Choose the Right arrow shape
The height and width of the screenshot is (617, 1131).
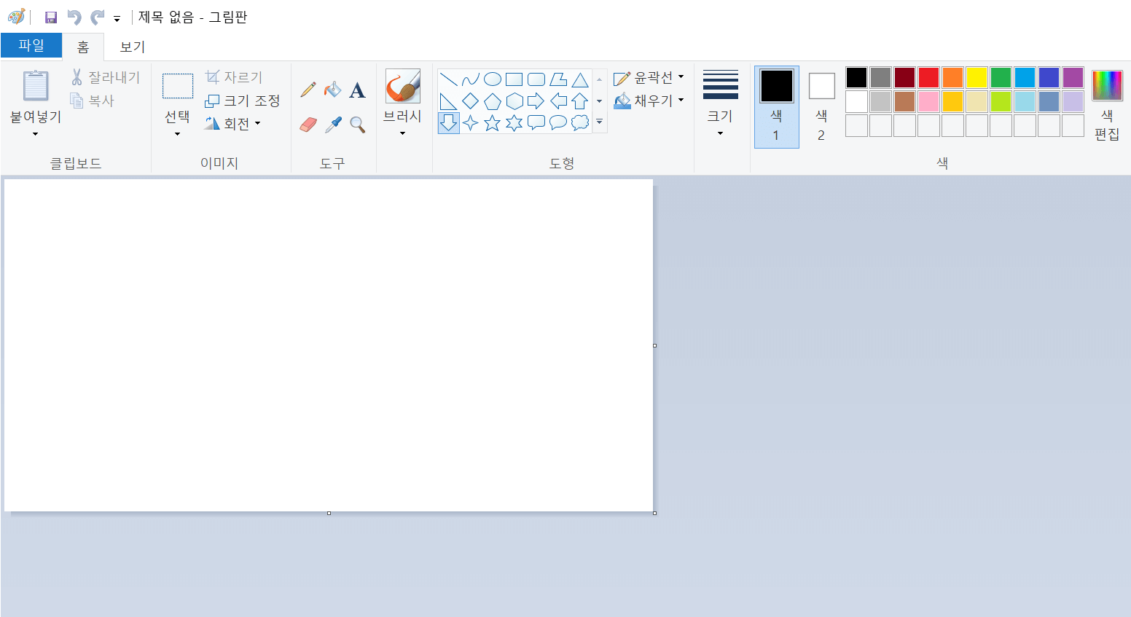[x=536, y=101]
